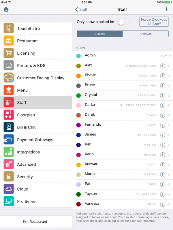Click Force Clockout All Staff button
Image resolution: width=173 pixels, height=230 pixels.
pos(154,22)
